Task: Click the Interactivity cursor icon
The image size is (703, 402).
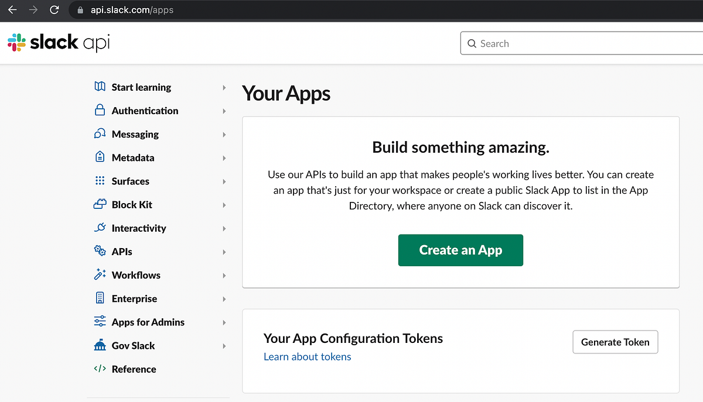Action: (100, 228)
